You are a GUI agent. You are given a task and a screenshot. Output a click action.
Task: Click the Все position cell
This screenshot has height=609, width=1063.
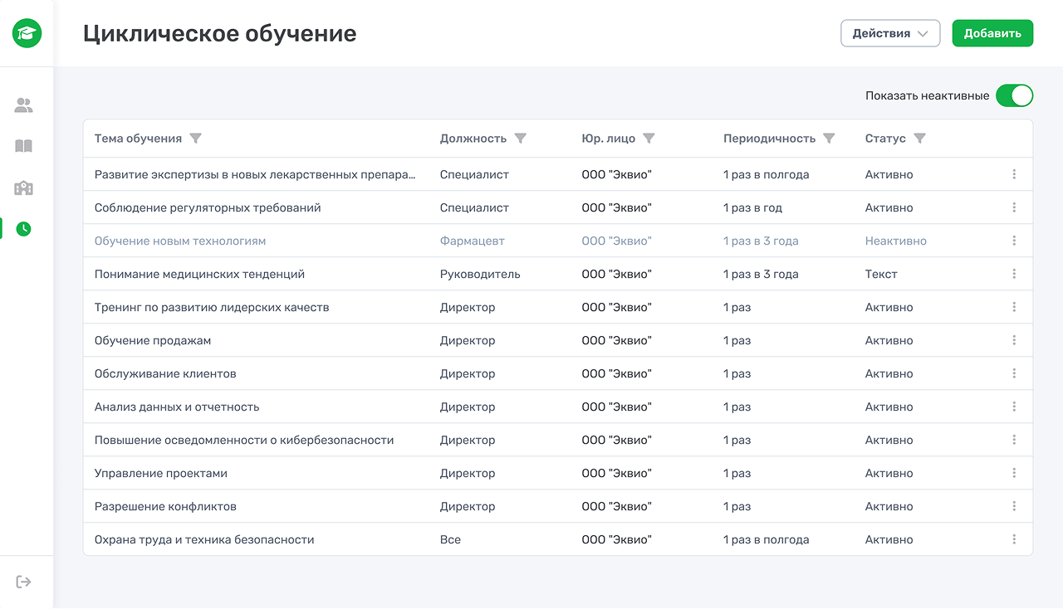tap(450, 539)
